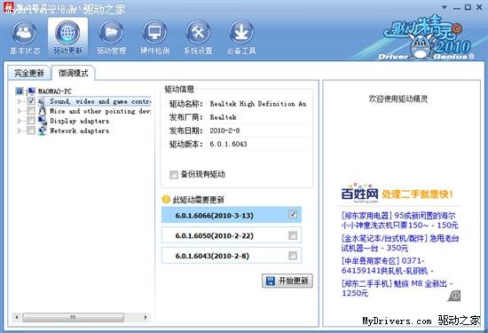
Task: Click the horizontal scrollbar thumb in device tree
Action: tap(73, 317)
